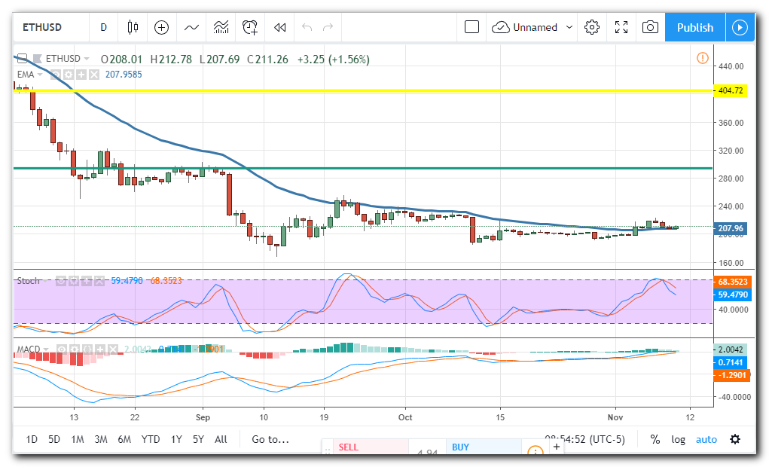Enter fullscreen mode with the expand icon
The width and height of the screenshot is (769, 467).
point(621,27)
